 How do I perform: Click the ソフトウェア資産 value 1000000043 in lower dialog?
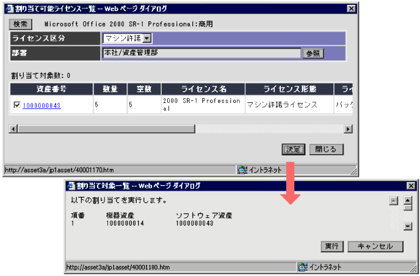[195, 224]
